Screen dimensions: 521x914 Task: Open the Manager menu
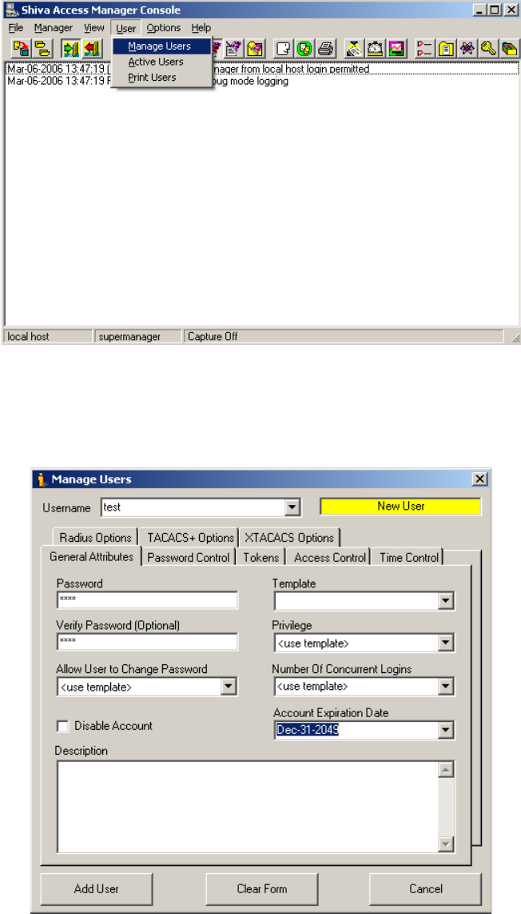coord(53,27)
